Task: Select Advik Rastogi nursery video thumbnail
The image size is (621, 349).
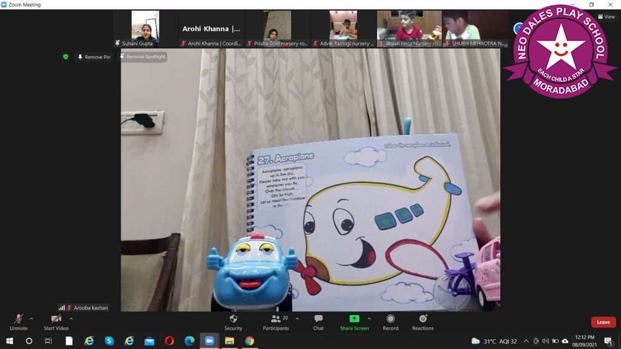Action: pyautogui.click(x=343, y=29)
